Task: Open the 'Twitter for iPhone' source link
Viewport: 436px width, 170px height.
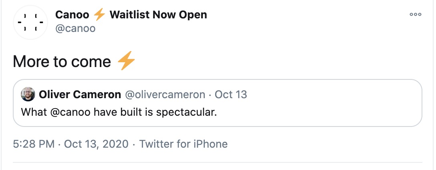Action: coord(183,144)
